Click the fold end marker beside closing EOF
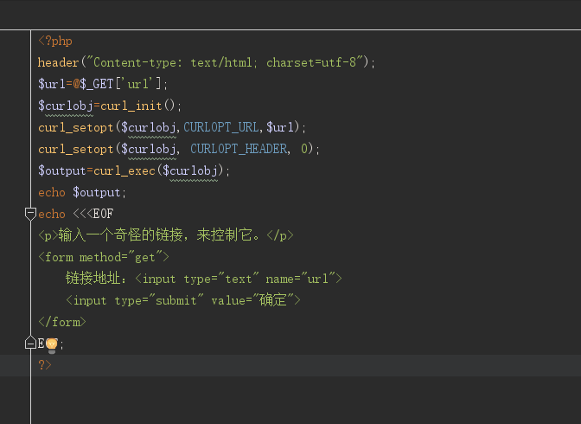This screenshot has height=424, width=581. [30, 344]
